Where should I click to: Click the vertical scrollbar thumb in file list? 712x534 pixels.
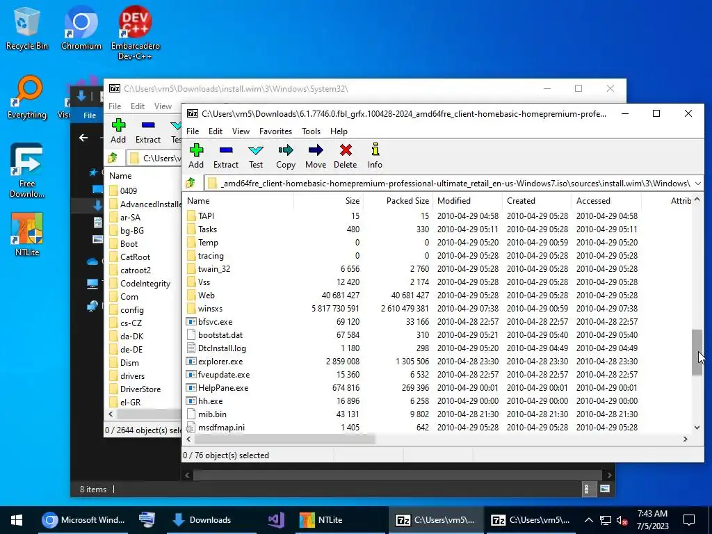[697, 353]
